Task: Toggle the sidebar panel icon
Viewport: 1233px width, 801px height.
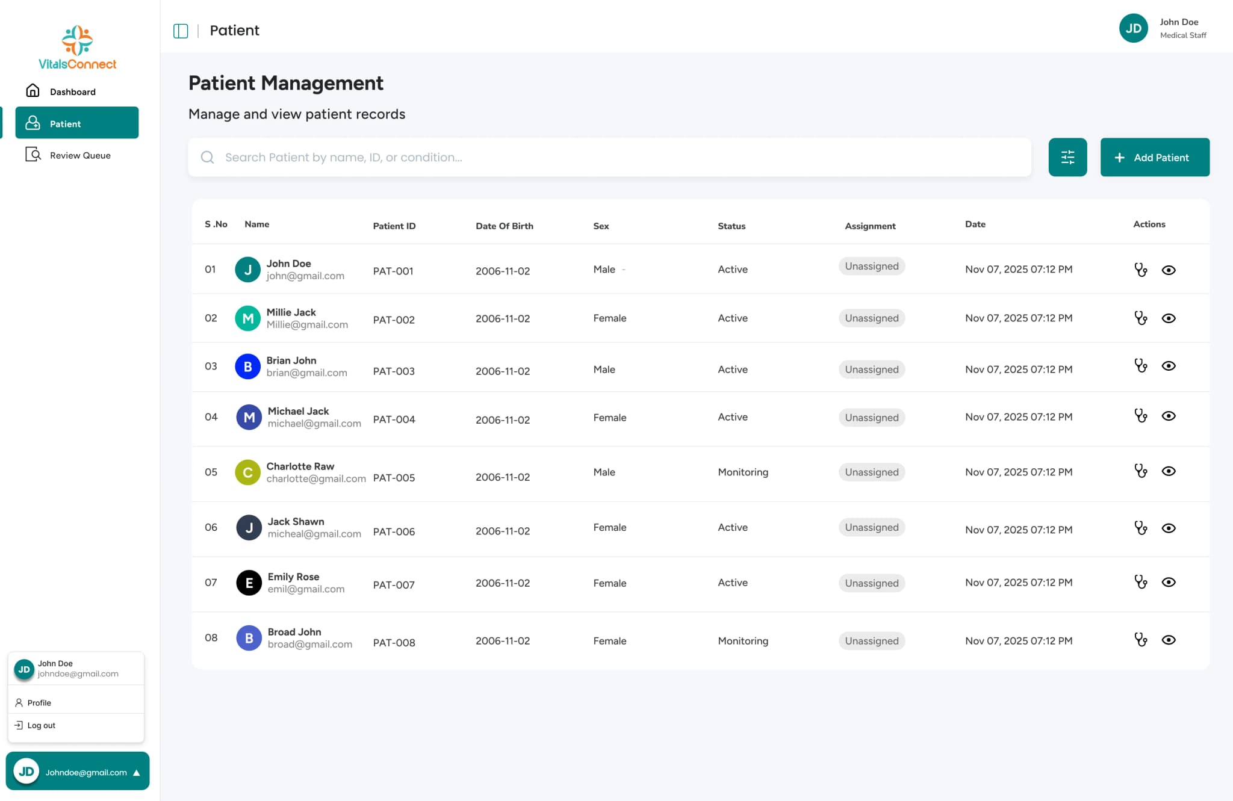Action: (181, 31)
